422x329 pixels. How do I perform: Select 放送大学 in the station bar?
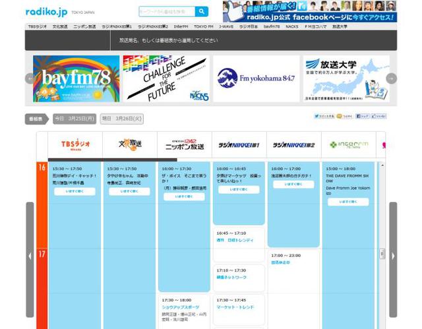(340, 26)
